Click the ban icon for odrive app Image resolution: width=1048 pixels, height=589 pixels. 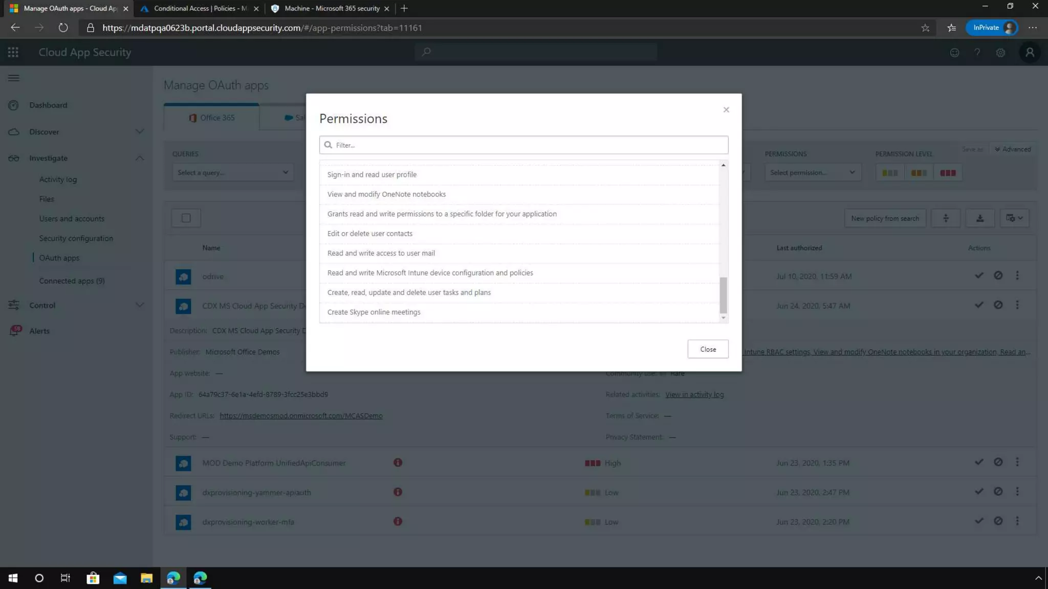pyautogui.click(x=998, y=276)
